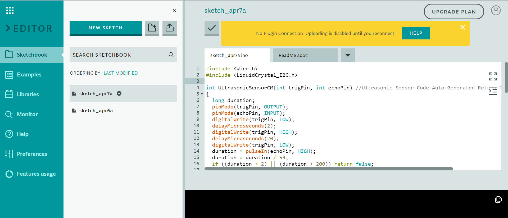Open the Examples section
The width and height of the screenshot is (508, 218).
click(x=32, y=75)
